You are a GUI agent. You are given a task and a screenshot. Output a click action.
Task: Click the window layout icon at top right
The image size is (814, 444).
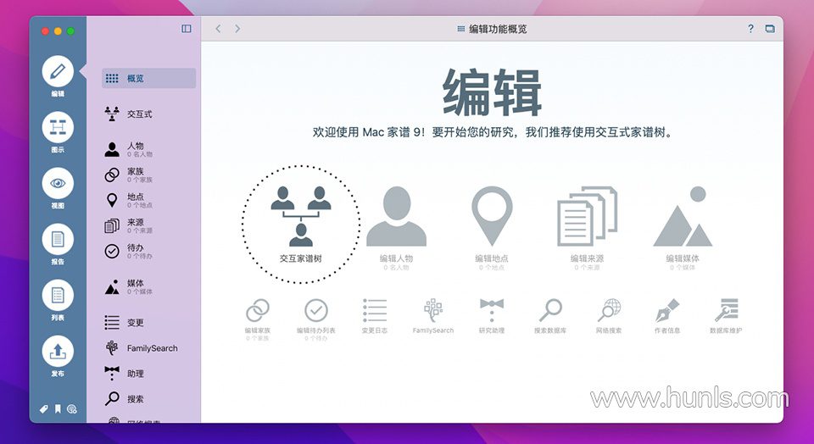coord(770,29)
